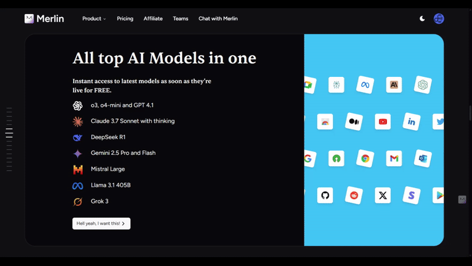Click the Merlin logo icon
Viewport: 472px width, 266px height.
tap(29, 19)
